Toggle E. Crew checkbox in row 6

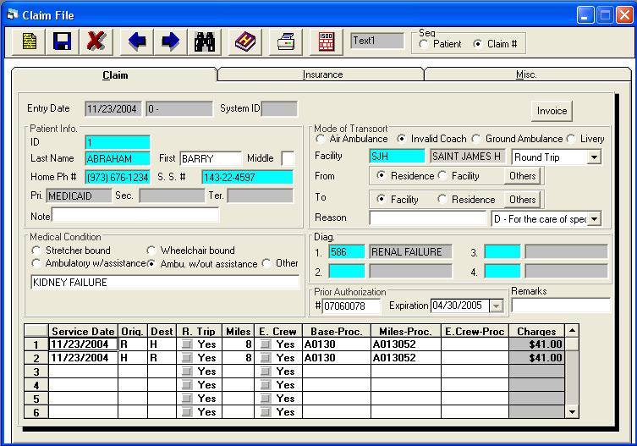(266, 412)
